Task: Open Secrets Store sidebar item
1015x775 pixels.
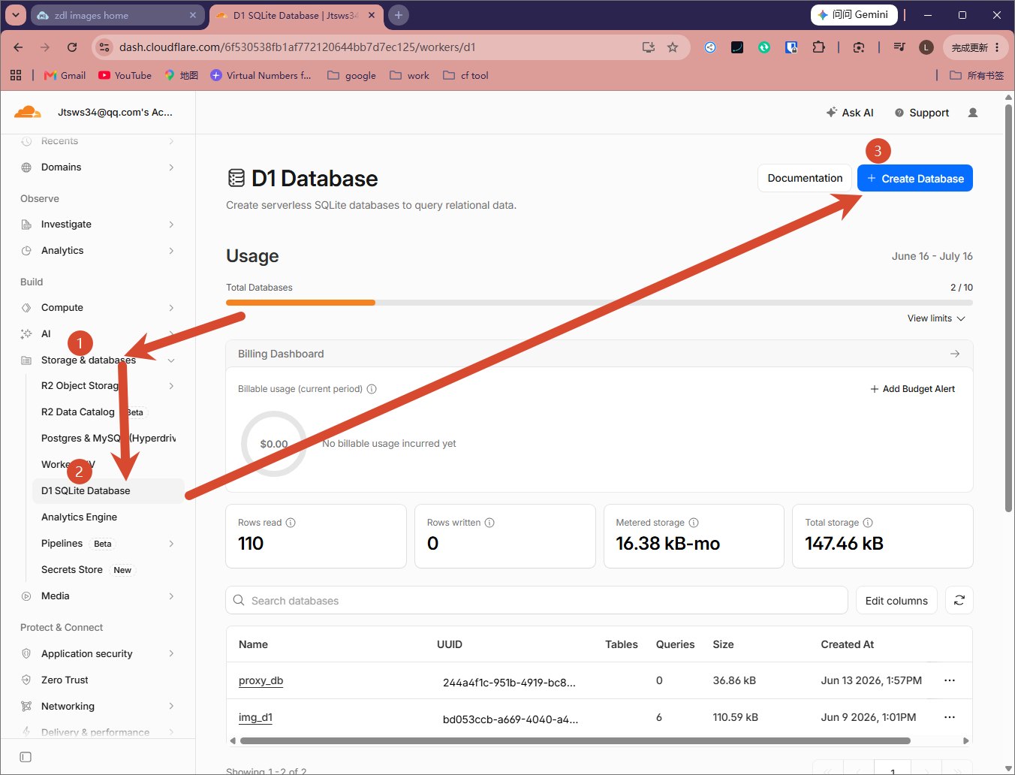Action: point(72,570)
